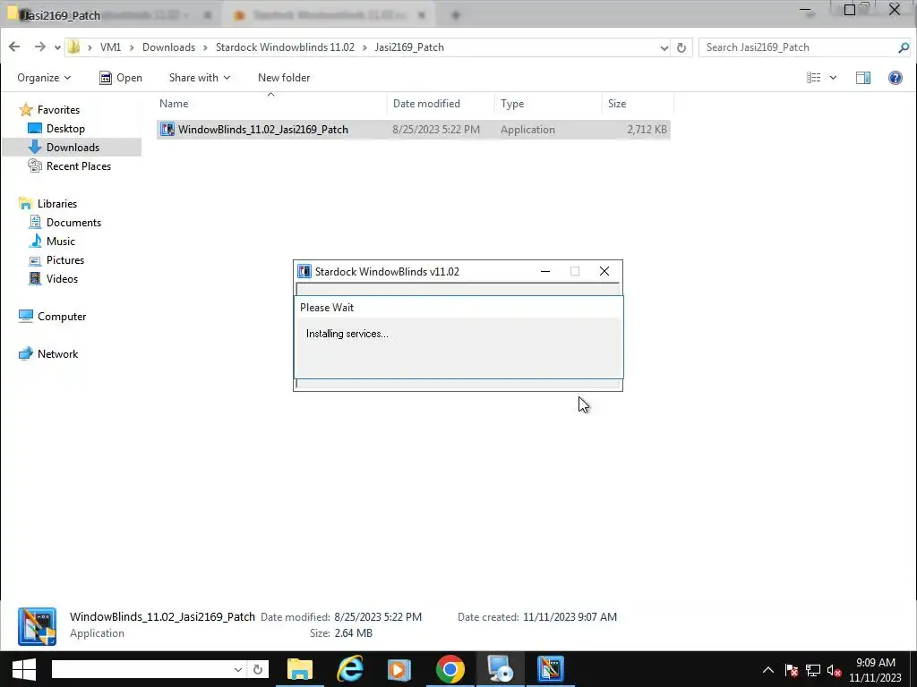
Task: Select Network in the sidebar
Action: (x=48, y=353)
